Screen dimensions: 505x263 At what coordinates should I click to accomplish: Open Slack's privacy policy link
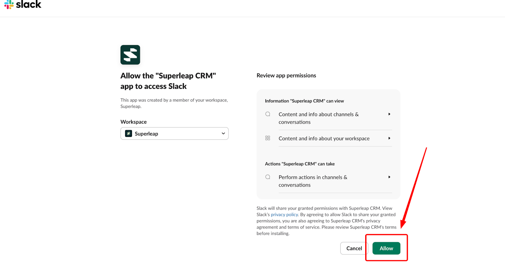pos(284,214)
